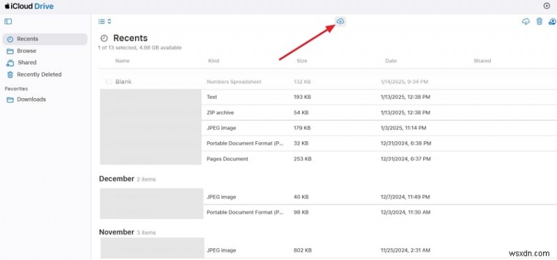Click the '1 of 13 selected' status text
The image size is (557, 260).
pyautogui.click(x=140, y=47)
